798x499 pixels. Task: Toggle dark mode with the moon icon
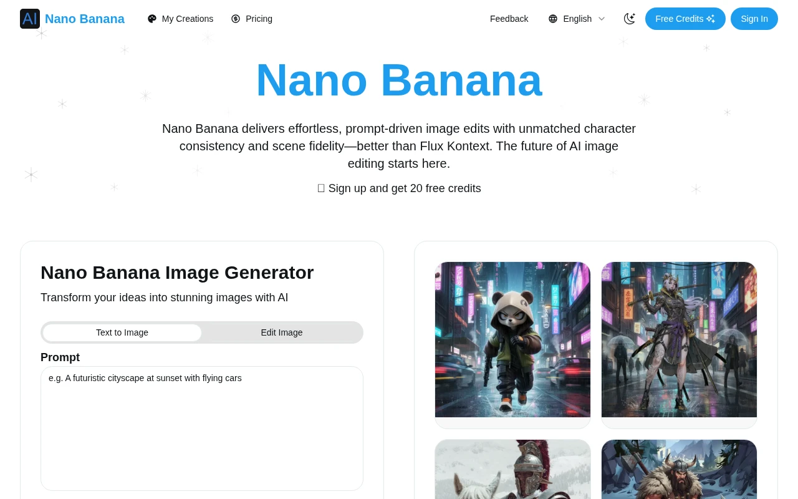pyautogui.click(x=630, y=19)
